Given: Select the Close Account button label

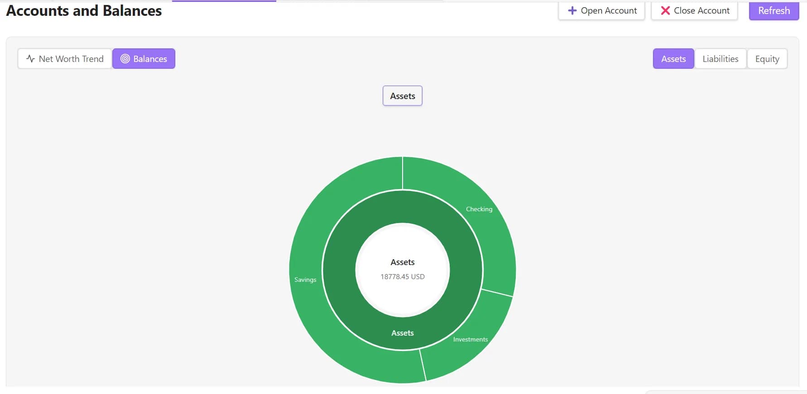Looking at the screenshot, I should tap(701, 10).
